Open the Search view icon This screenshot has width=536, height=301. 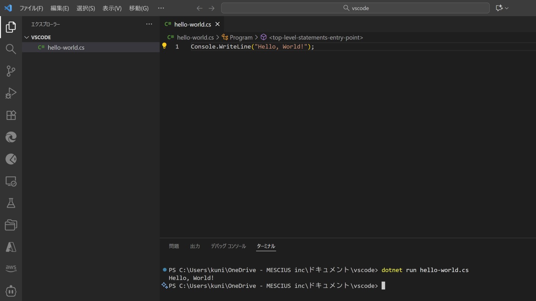coord(11,49)
